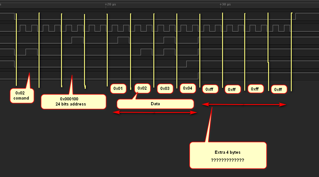Select the second 0xff label from left
The height and width of the screenshot is (177, 319).
(232, 89)
